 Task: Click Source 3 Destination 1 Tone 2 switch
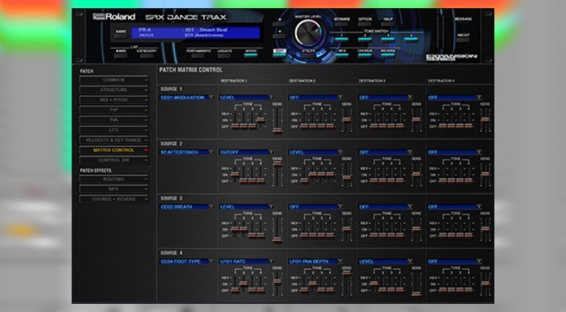point(243,229)
